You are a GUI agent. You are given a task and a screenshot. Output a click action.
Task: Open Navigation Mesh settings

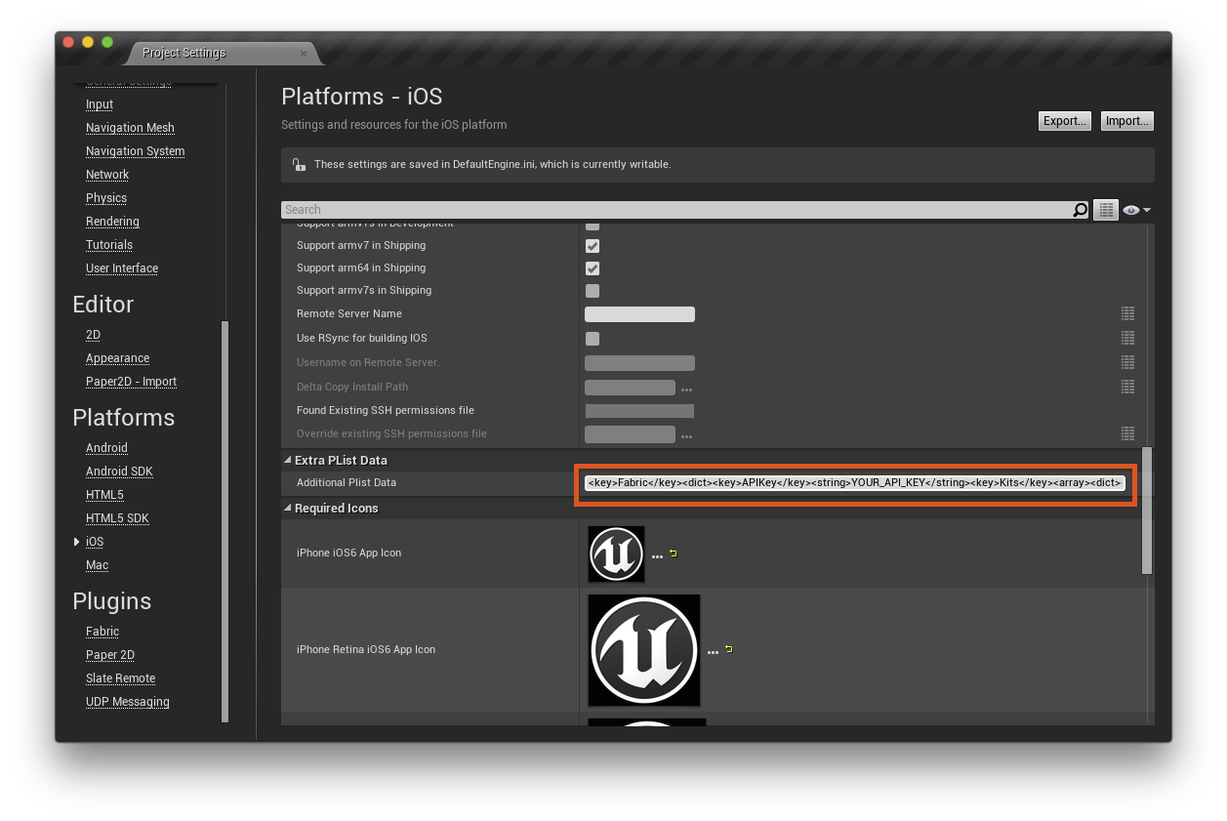130,128
